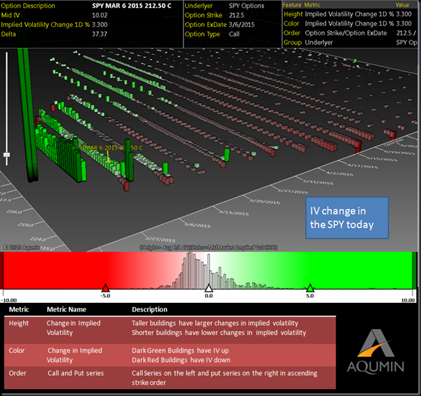
Task: Click 'Taller buildings have larger changes' description
Action: (x=215, y=323)
